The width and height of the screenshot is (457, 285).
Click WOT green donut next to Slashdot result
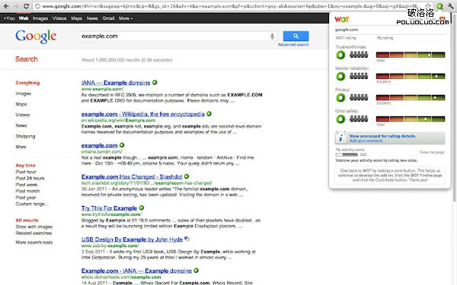click(x=187, y=176)
